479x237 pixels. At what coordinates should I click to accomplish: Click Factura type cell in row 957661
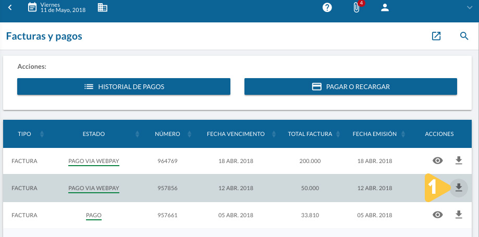click(x=24, y=215)
